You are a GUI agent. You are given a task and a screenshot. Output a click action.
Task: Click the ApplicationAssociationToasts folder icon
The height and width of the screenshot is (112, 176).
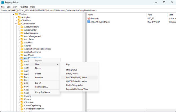click(22, 49)
